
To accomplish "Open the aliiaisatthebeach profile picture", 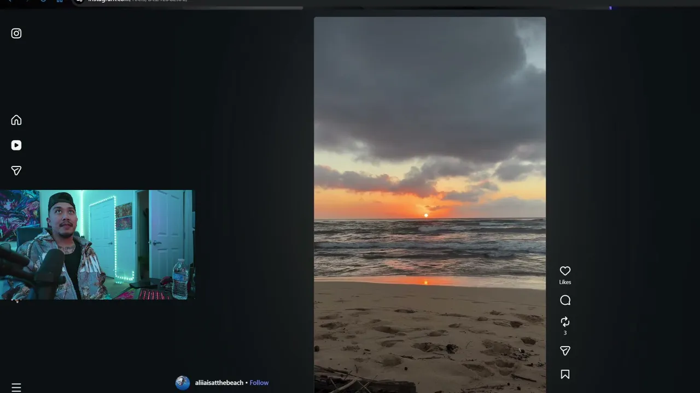I will tap(183, 383).
